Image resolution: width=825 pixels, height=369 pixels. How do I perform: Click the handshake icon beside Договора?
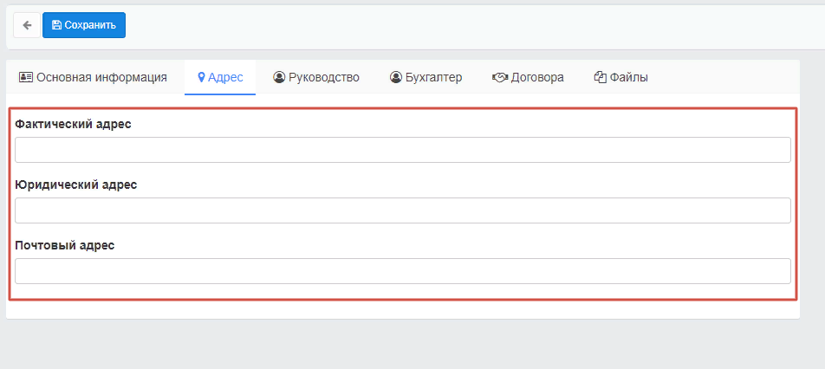click(x=499, y=77)
